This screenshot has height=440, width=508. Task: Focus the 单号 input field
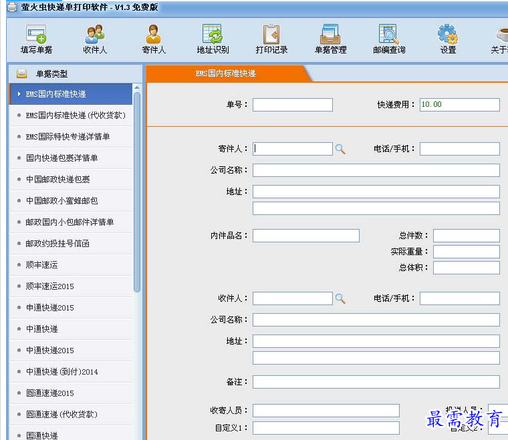click(293, 105)
